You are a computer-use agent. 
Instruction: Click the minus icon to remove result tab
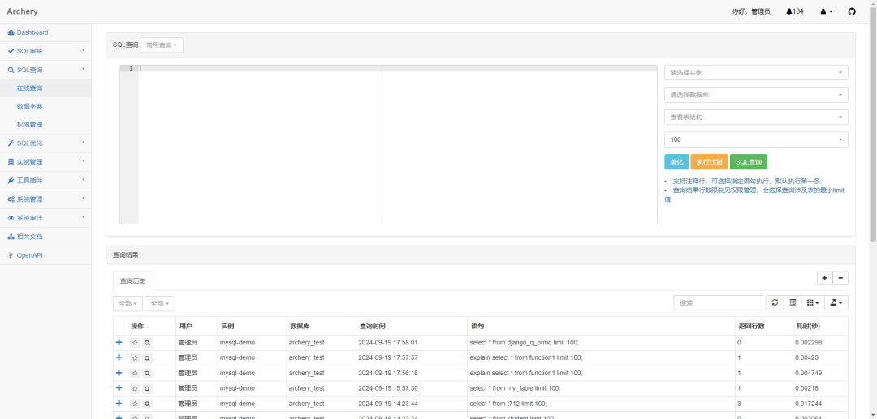(x=841, y=278)
